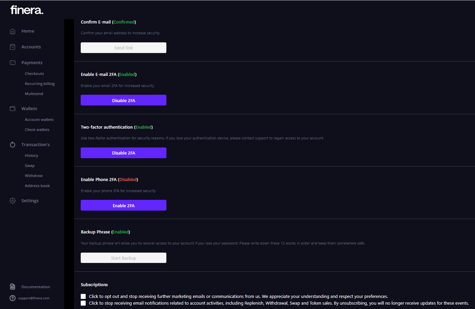
Task: Click the Transaction's history clock icon
Action: (x=13, y=145)
